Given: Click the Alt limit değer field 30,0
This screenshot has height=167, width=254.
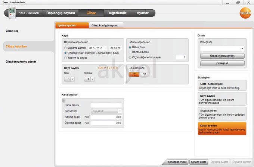Looking at the screenshot, I should tap(106, 117).
